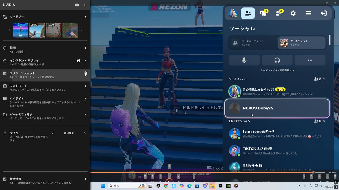339x190 pixels.
Task: Click the 統計情報 chart icon
Action: 5,179
